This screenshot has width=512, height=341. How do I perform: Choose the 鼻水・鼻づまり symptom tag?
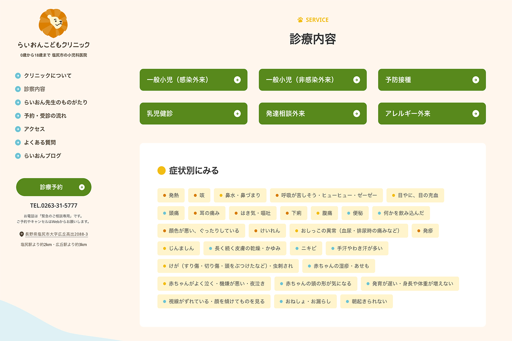[240, 196]
